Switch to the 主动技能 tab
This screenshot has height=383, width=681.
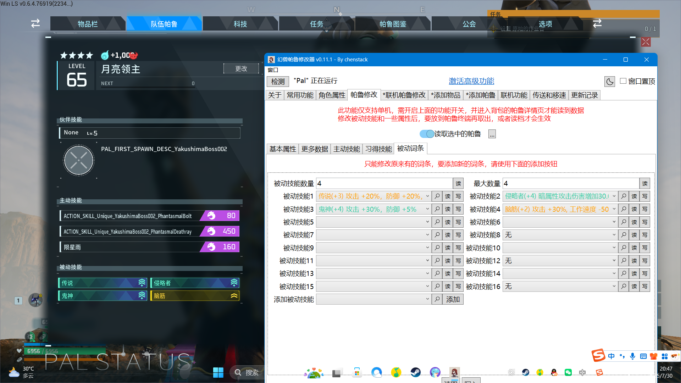click(x=346, y=149)
